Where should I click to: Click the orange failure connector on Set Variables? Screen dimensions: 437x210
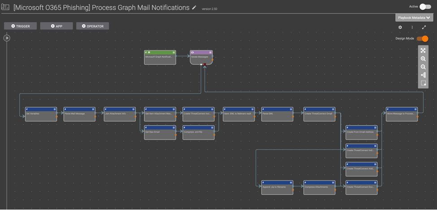(x=57, y=116)
